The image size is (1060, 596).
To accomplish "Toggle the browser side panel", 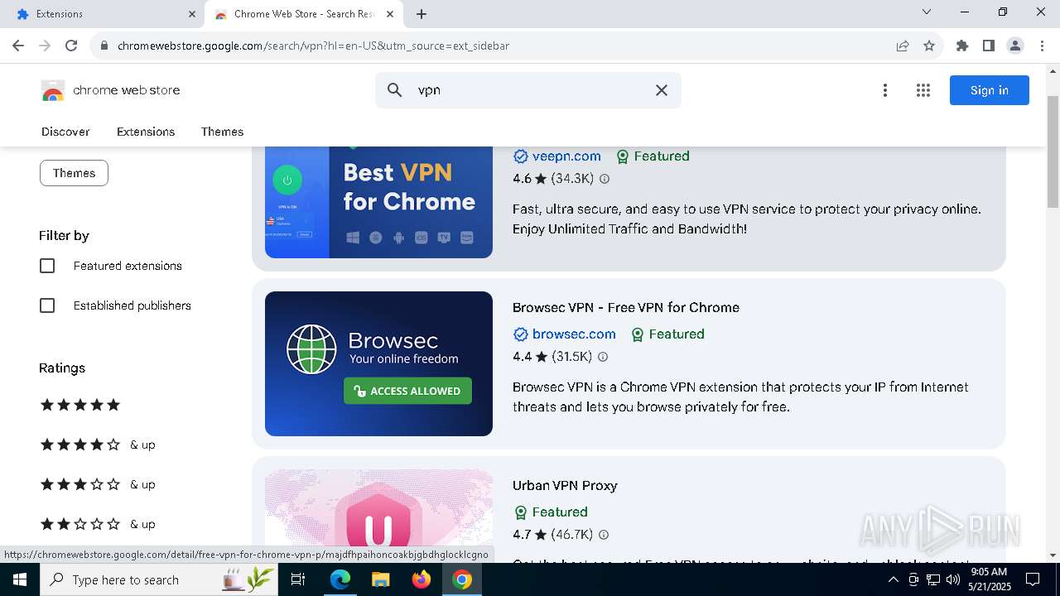I will 989,46.
